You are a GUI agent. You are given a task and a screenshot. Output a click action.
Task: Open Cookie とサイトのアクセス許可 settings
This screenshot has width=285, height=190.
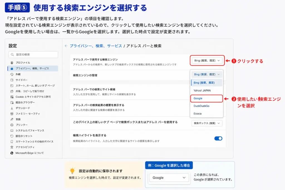pyautogui.click(x=33, y=97)
